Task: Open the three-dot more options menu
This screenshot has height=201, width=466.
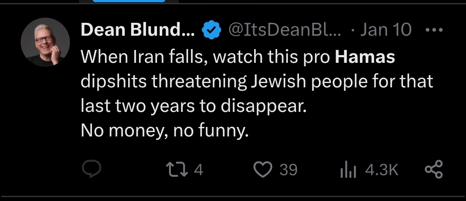Action: click(x=434, y=30)
